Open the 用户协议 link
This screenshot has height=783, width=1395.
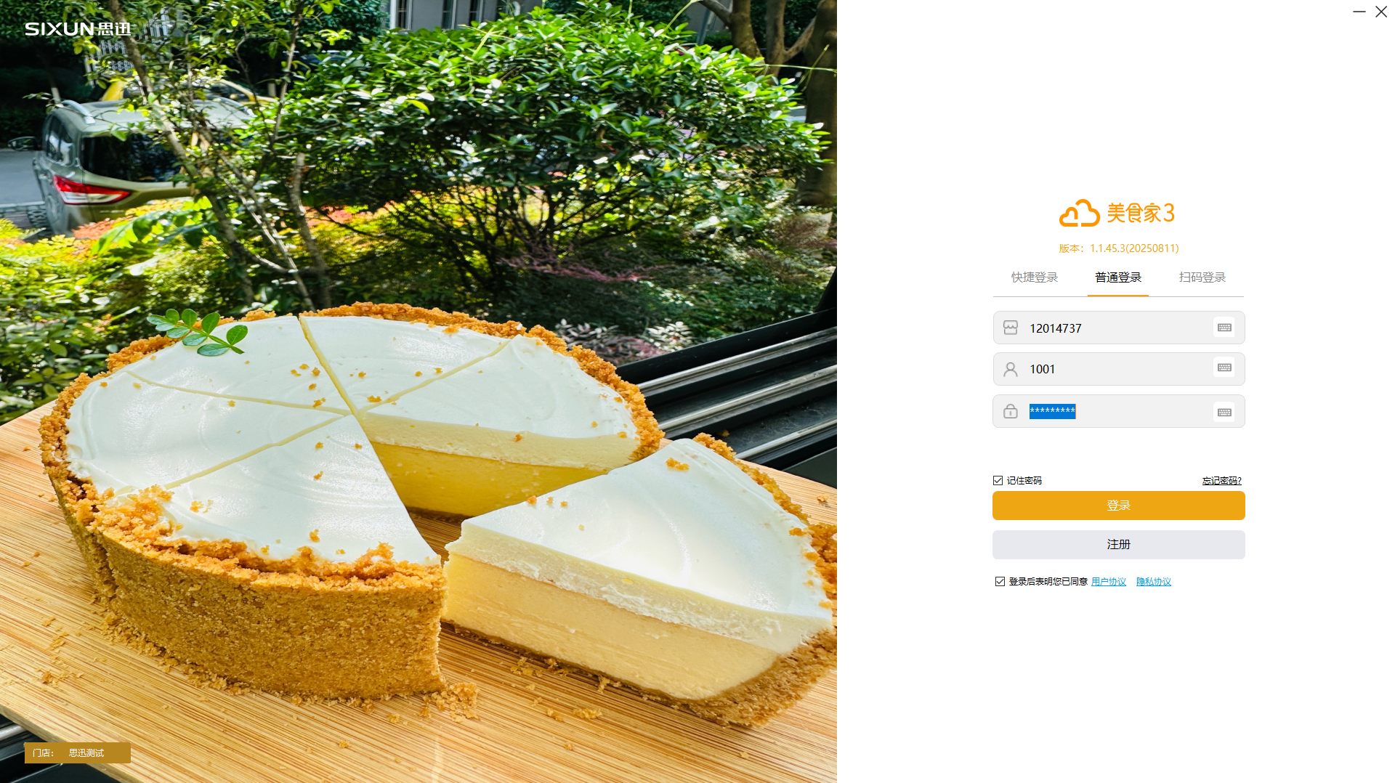(x=1109, y=582)
